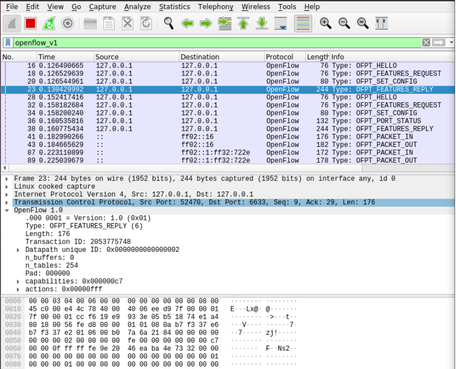Expand Transmission Control Protocol section
The width and height of the screenshot is (456, 369).
pos(7,203)
